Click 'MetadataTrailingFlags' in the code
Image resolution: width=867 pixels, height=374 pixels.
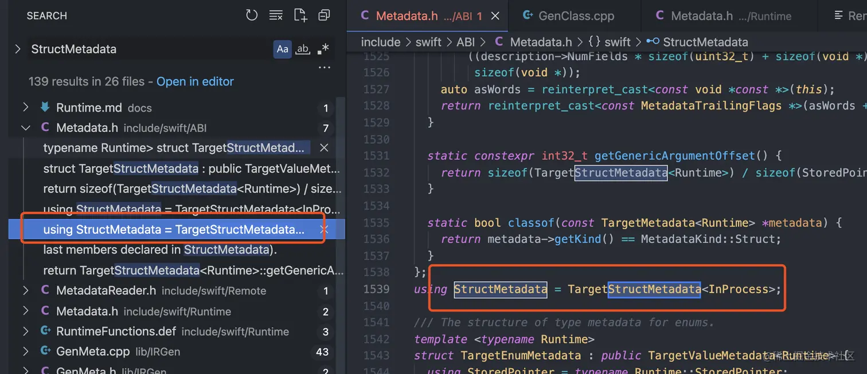click(711, 106)
